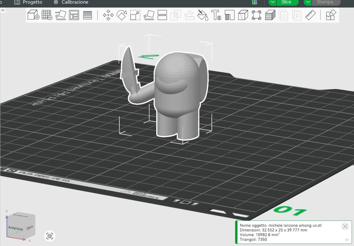Click the Add object cube icon
The height and width of the screenshot is (246, 354).
point(33,15)
